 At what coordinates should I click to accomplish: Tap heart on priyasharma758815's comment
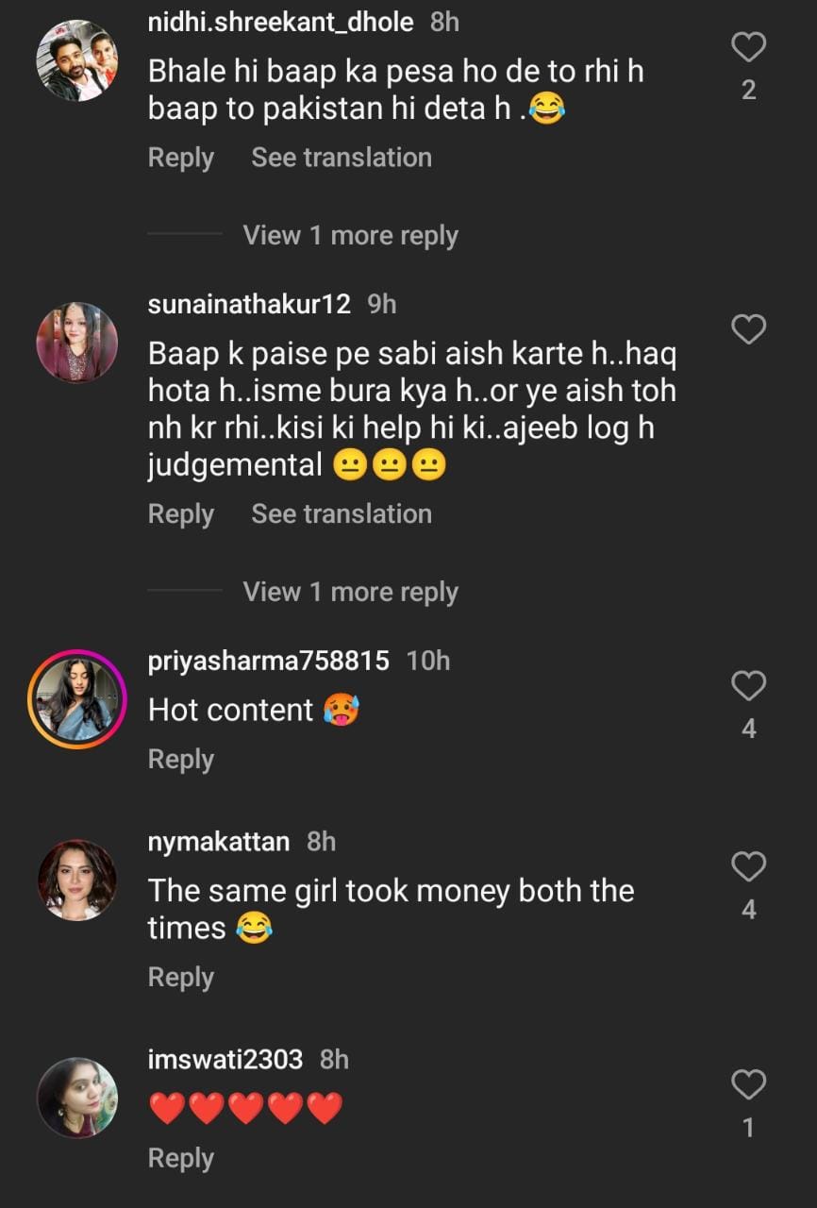(x=748, y=686)
